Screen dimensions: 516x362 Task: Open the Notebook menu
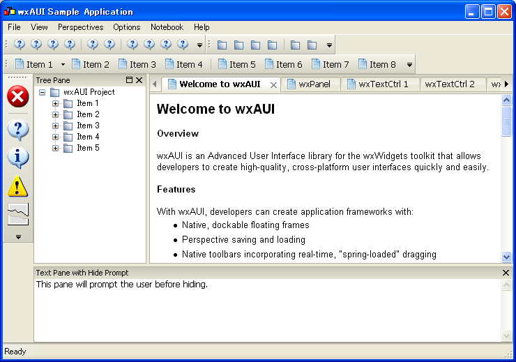pos(167,27)
